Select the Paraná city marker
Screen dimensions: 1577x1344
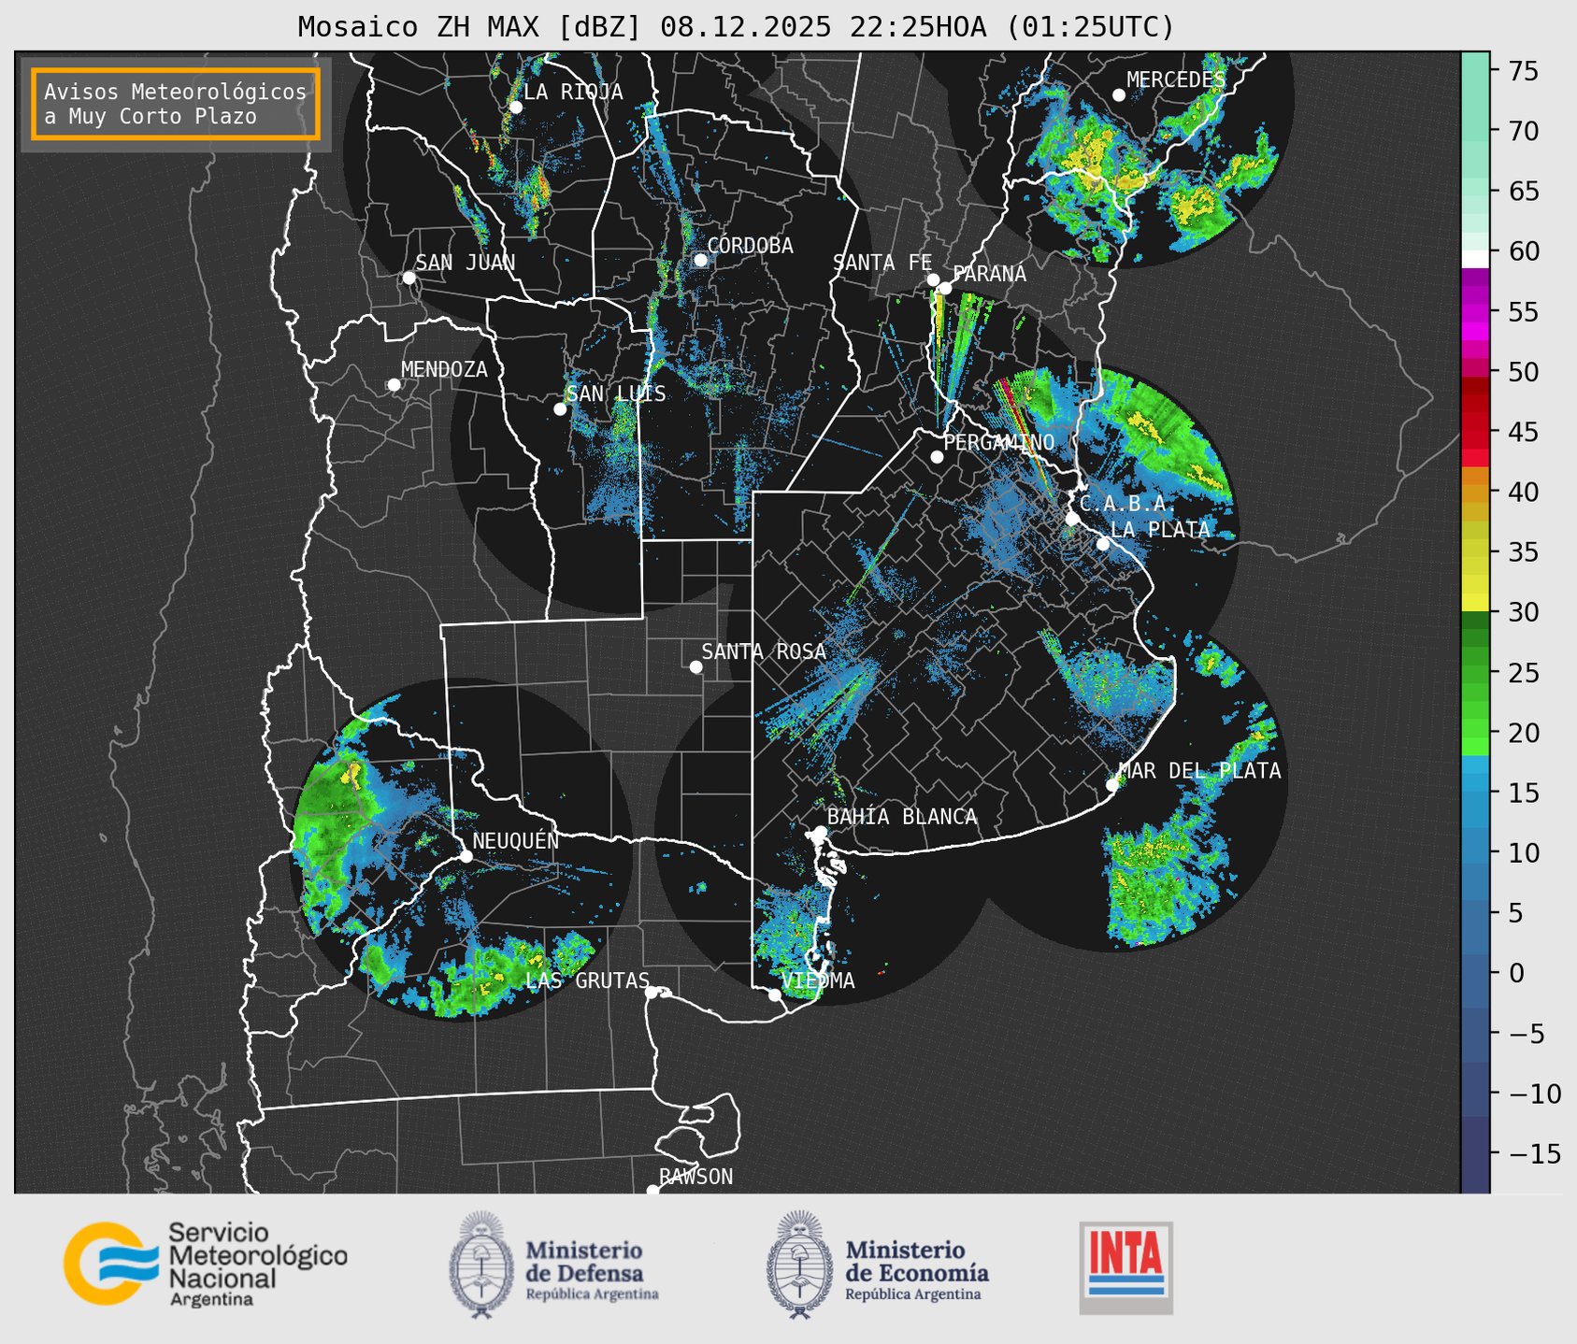[945, 288]
